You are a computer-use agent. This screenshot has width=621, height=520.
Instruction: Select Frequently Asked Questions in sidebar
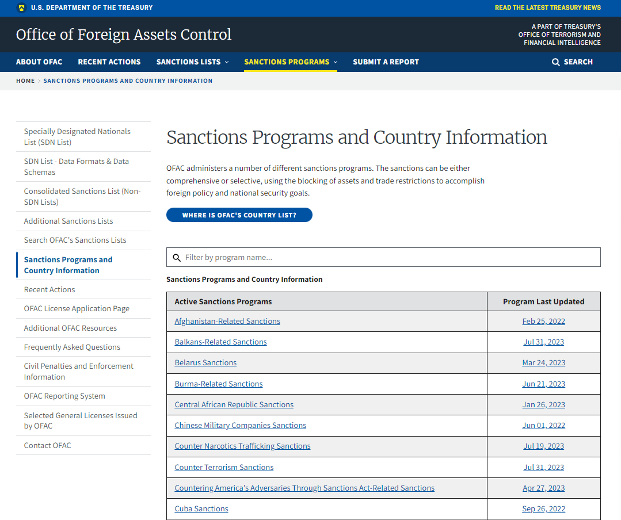[x=72, y=347]
